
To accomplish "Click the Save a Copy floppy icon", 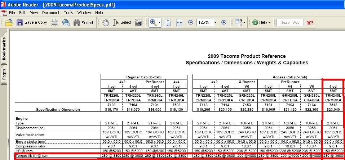I will 20,22.
